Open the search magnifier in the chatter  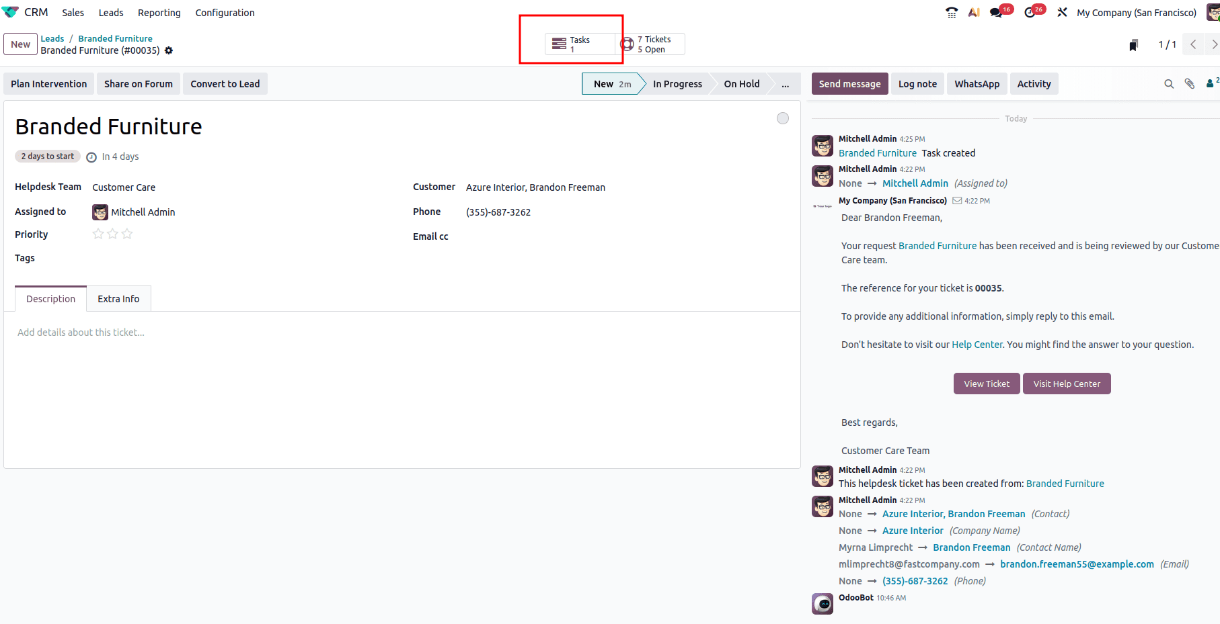coord(1169,83)
